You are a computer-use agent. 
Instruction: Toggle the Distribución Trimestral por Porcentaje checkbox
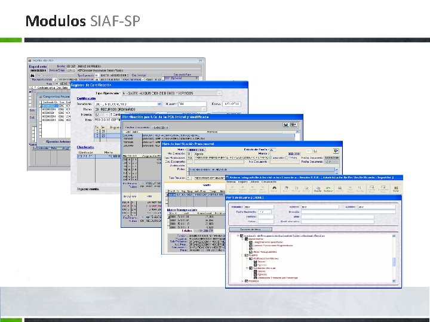click(256, 278)
